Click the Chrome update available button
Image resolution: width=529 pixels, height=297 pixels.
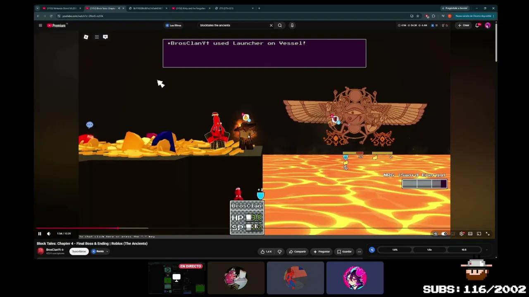click(474, 16)
